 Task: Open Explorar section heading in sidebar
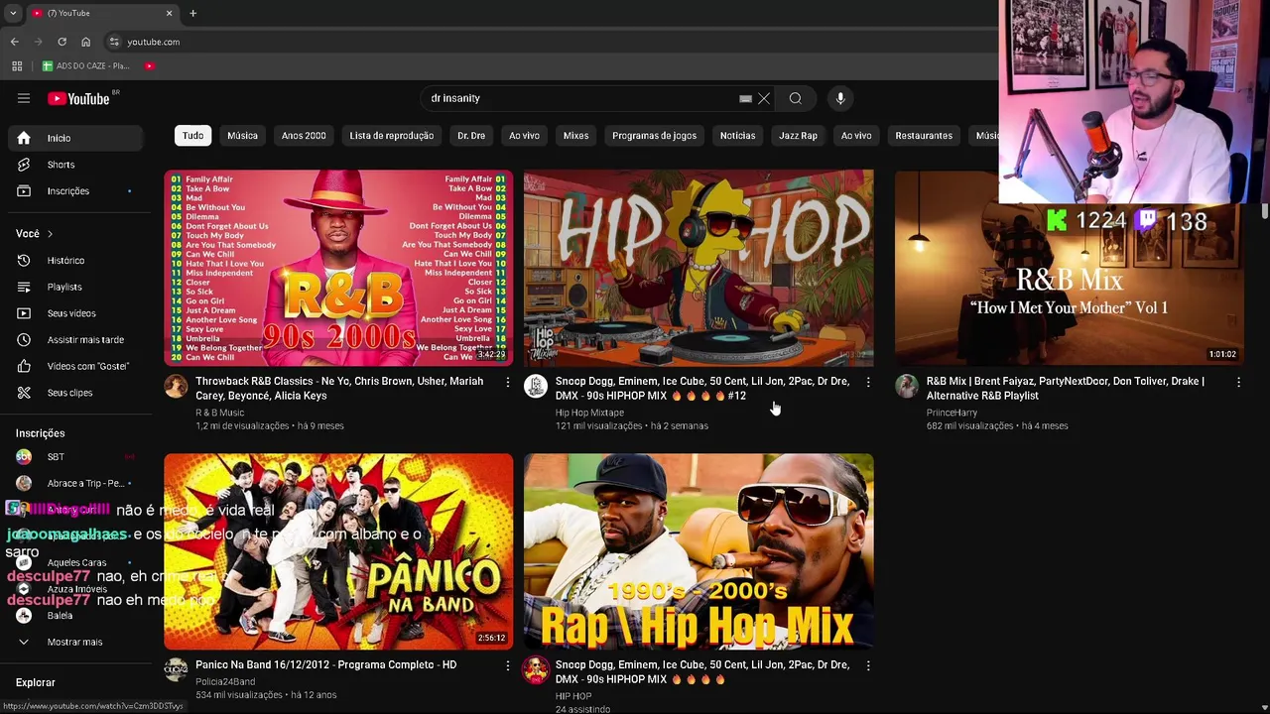36,682
